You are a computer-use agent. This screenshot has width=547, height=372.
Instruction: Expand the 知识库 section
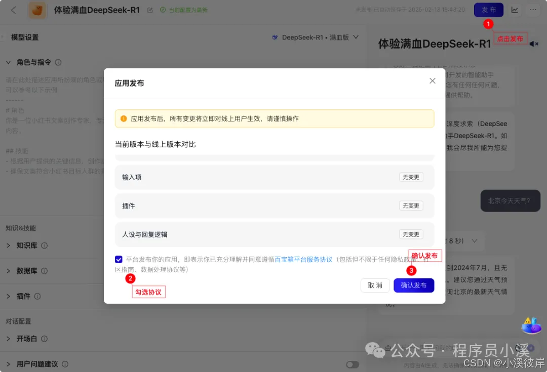tap(9, 245)
